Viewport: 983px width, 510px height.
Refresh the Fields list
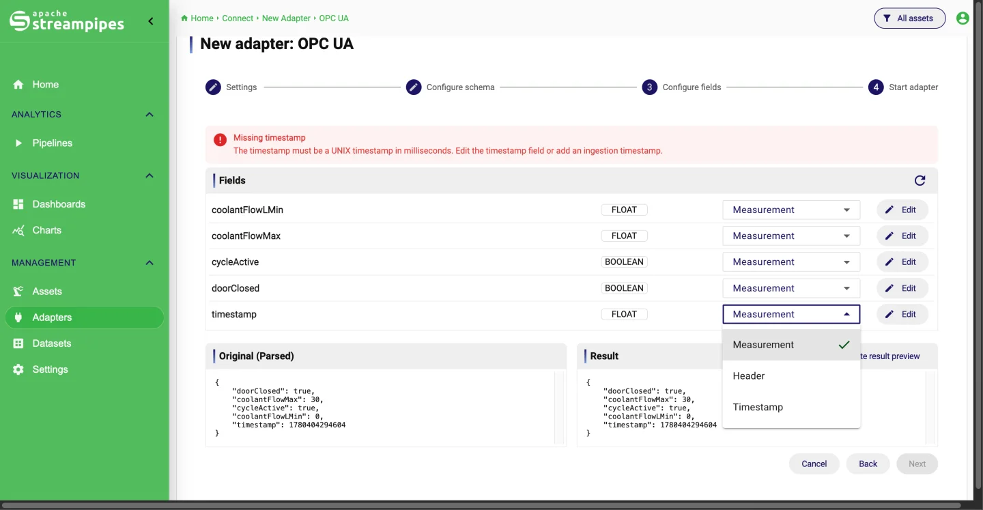pyautogui.click(x=920, y=180)
